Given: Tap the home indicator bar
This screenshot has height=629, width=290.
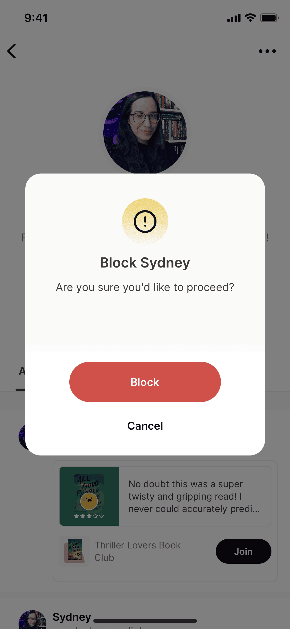Looking at the screenshot, I should tap(145, 621).
